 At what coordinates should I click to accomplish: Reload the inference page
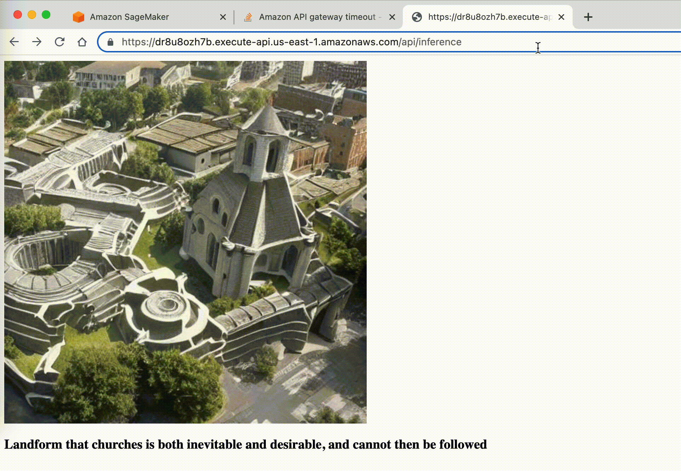59,42
